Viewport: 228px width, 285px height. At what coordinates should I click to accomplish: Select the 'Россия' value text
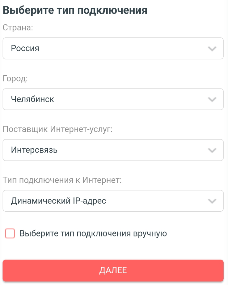pyautogui.click(x=25, y=48)
